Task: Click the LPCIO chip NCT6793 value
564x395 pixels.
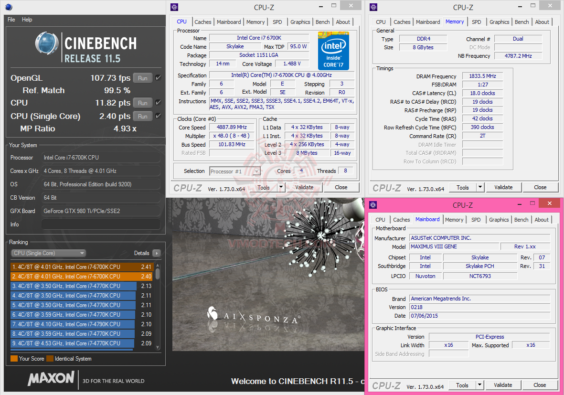Action: tap(480, 276)
